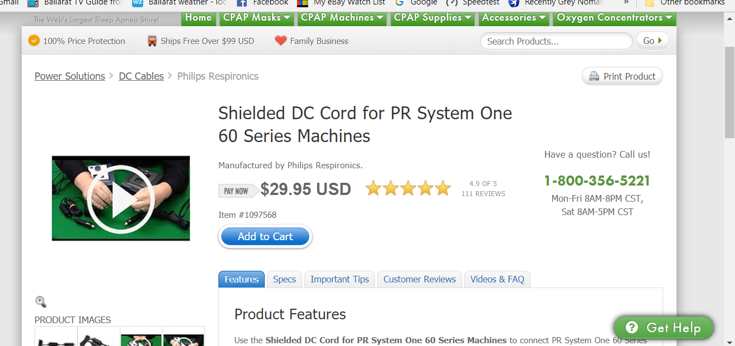Open the Accessories dropdown menu
The height and width of the screenshot is (346, 735).
[x=514, y=17]
